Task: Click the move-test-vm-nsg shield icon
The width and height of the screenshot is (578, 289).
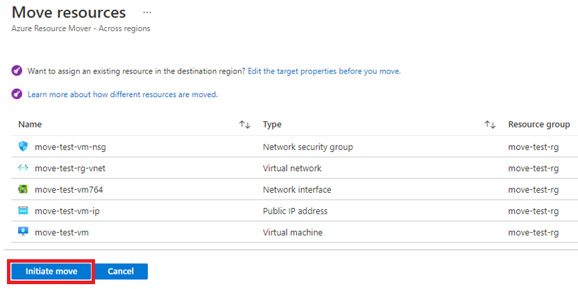Action: click(x=23, y=146)
